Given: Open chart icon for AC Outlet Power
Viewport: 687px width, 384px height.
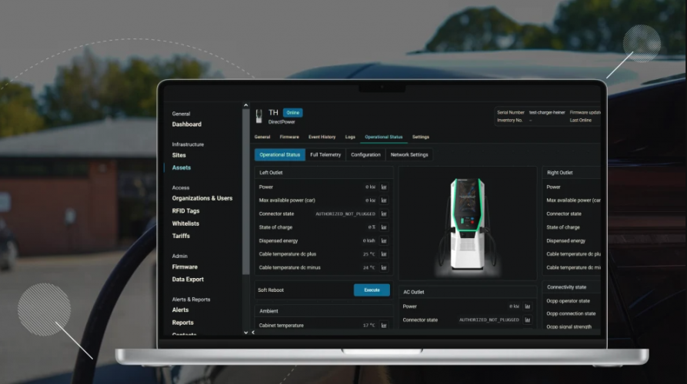Looking at the screenshot, I should pos(528,306).
